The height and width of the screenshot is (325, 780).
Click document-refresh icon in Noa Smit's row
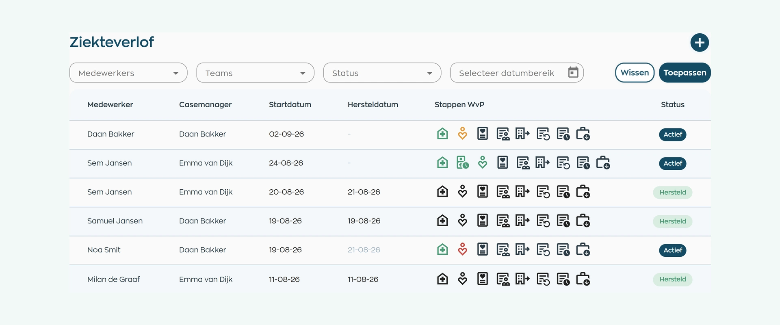coord(543,249)
